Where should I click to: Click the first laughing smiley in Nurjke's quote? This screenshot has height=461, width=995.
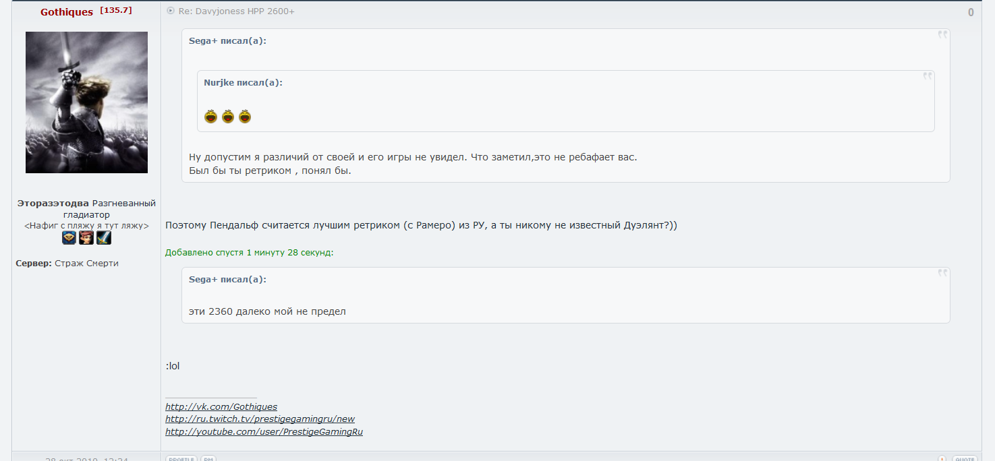[211, 116]
